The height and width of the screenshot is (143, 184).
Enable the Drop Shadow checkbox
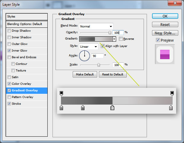[x=9, y=31]
